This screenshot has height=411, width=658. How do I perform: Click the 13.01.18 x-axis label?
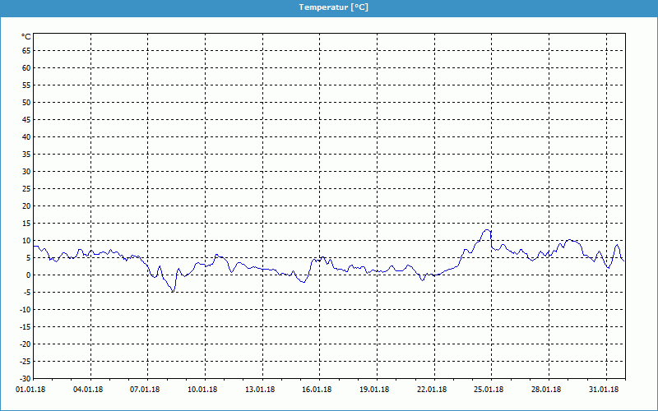click(x=260, y=390)
